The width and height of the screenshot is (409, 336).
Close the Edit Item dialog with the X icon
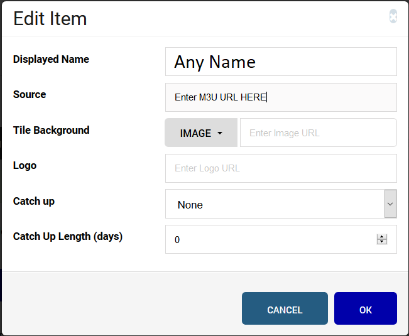[393, 16]
